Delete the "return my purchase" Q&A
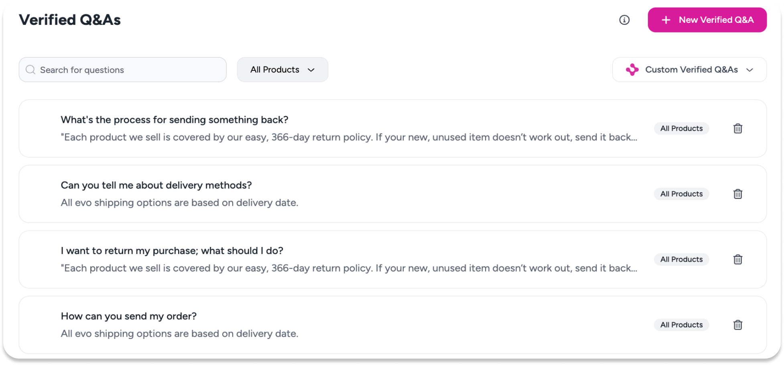The height and width of the screenshot is (365, 784). coord(738,259)
